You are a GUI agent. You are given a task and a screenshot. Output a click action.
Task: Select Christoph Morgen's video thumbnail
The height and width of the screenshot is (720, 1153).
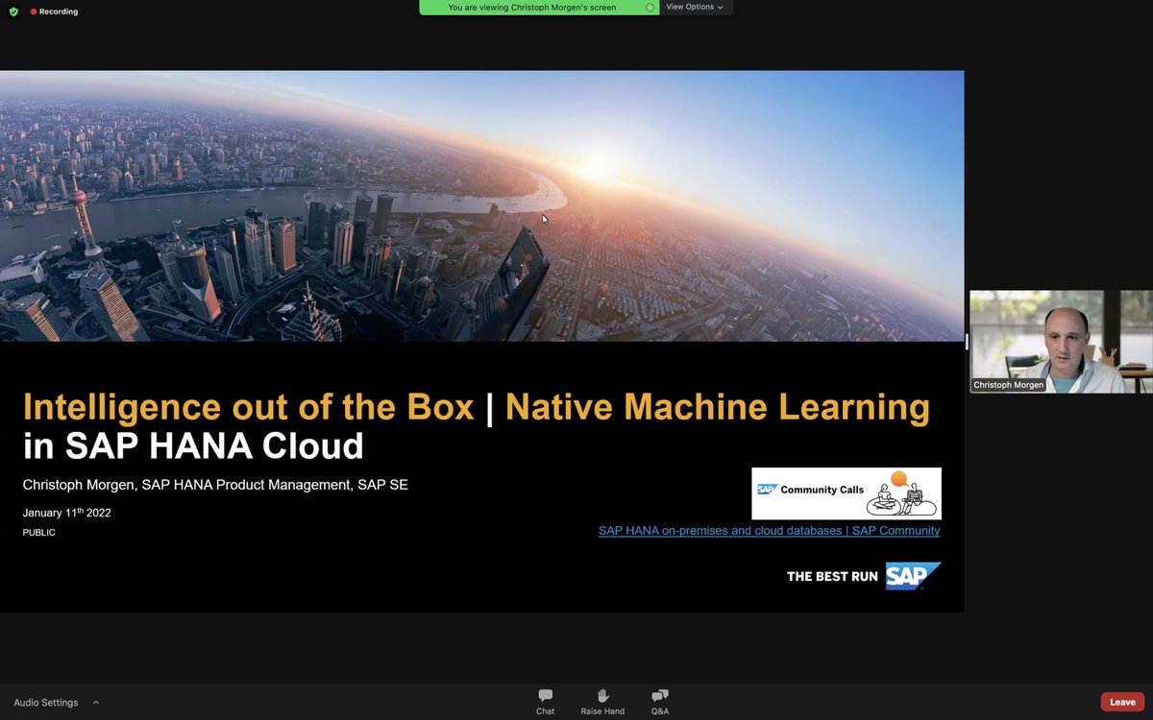[x=1060, y=341]
